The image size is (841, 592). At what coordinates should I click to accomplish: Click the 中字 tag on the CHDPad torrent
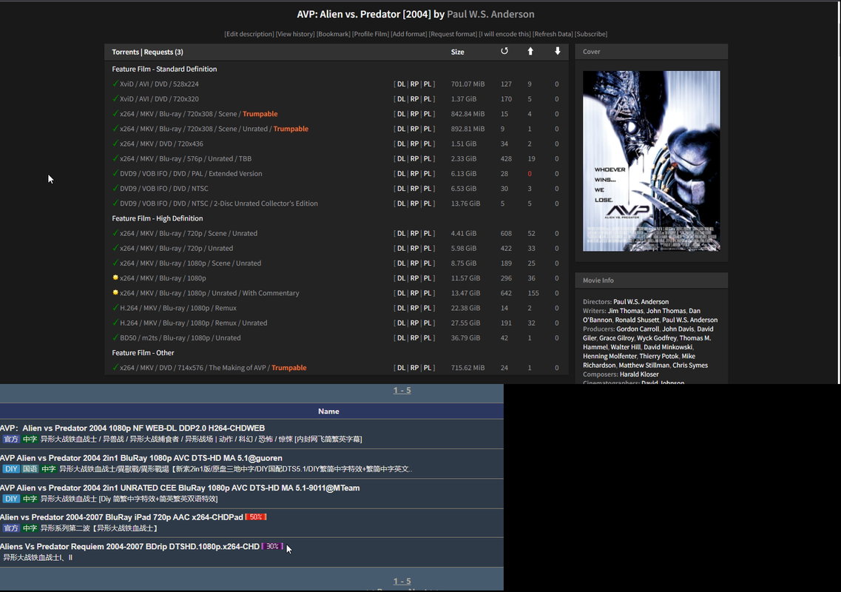pyautogui.click(x=30, y=528)
